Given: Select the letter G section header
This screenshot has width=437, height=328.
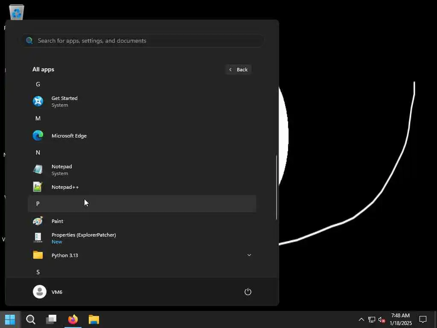Looking at the screenshot, I should coord(38,84).
